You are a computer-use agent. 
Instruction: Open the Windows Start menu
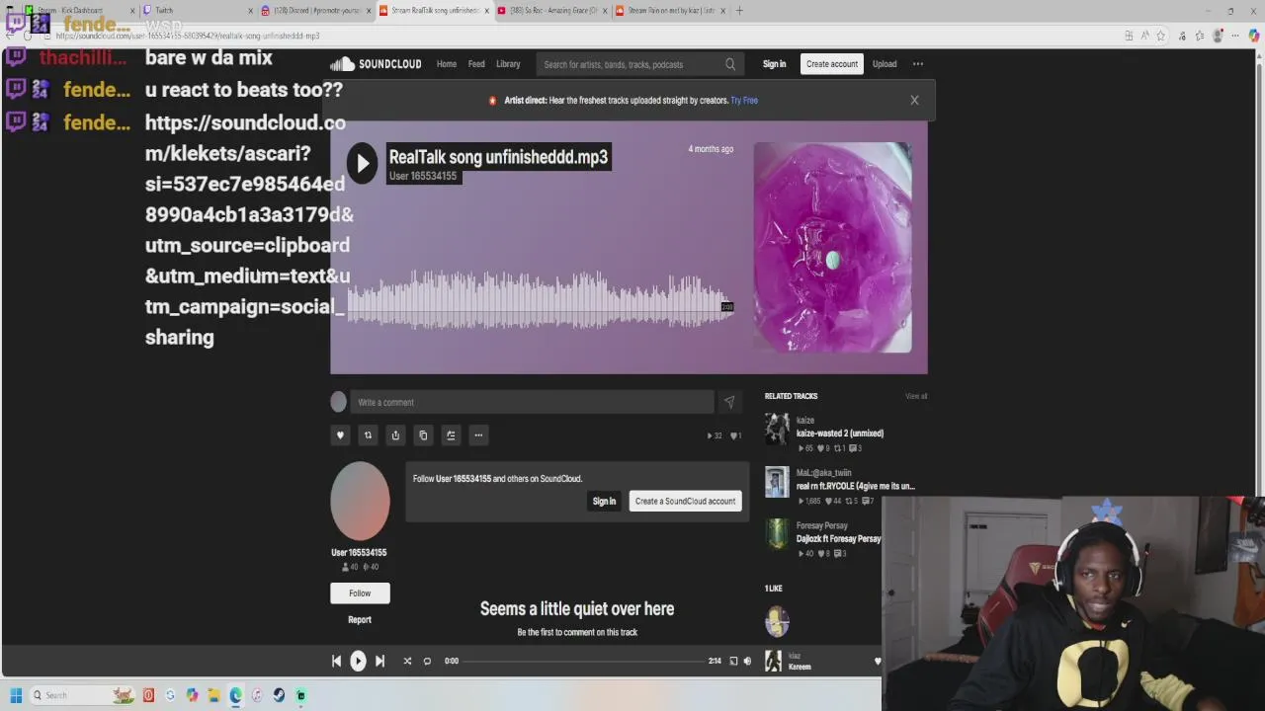click(x=16, y=695)
